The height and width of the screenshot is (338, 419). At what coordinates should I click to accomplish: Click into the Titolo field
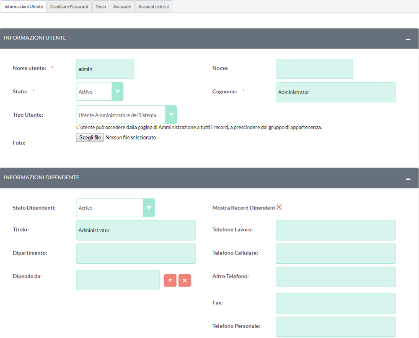point(136,231)
